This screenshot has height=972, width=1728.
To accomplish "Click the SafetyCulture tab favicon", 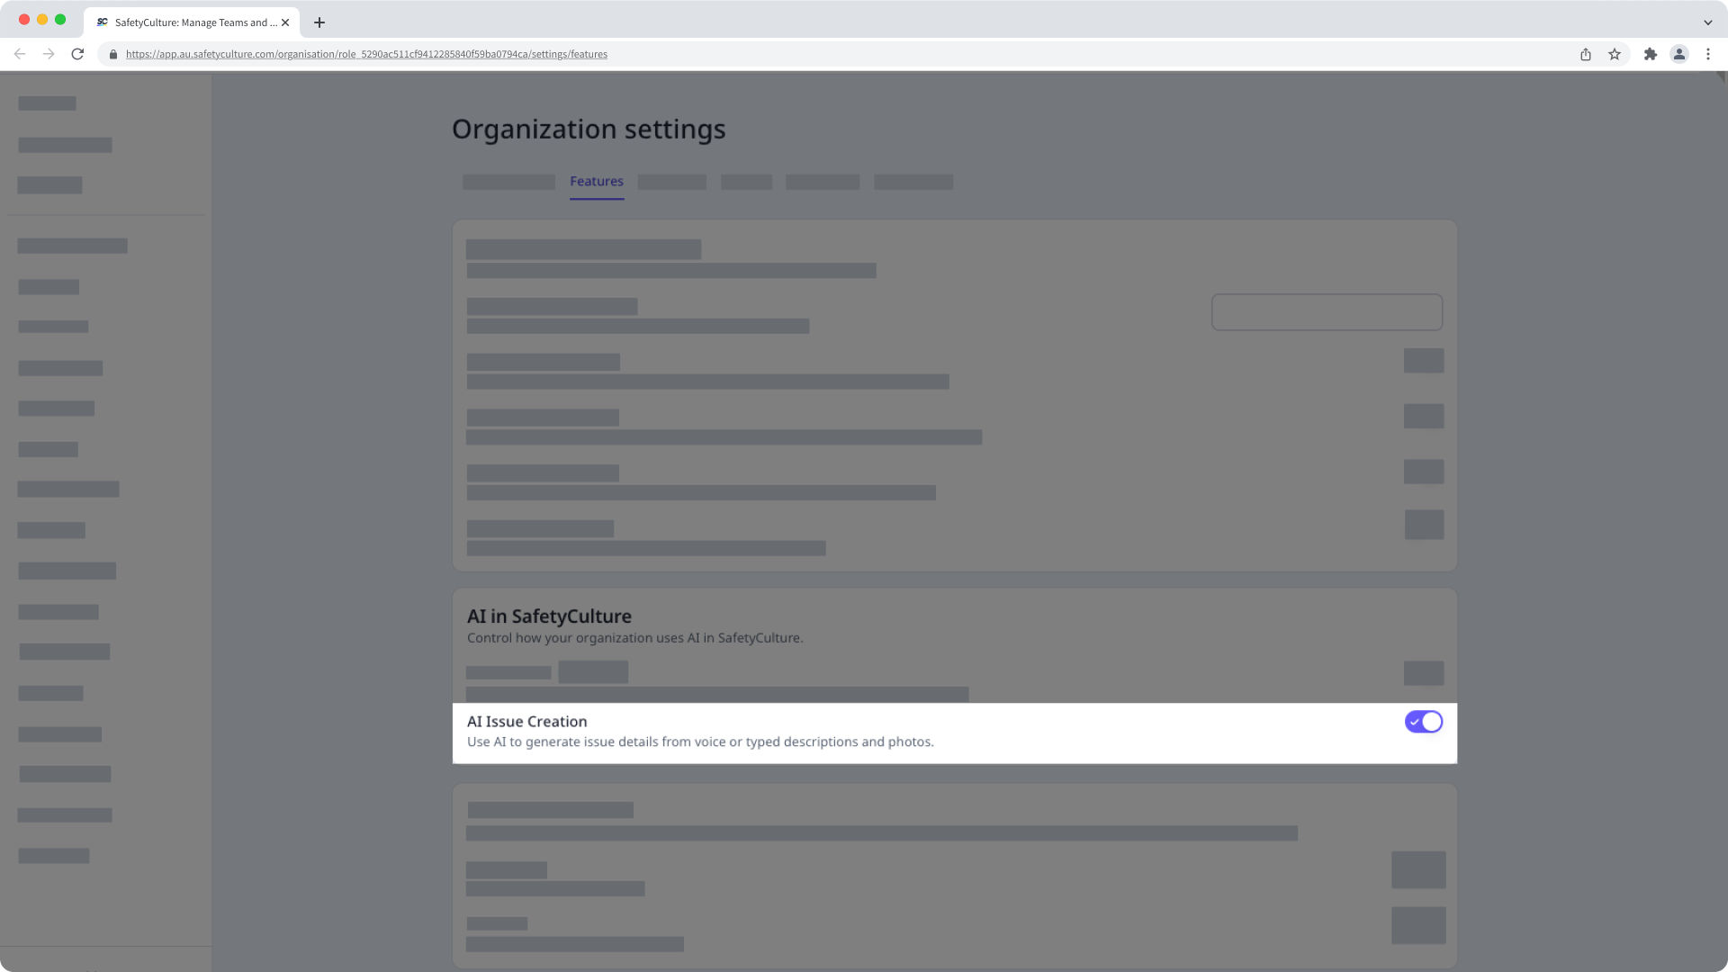I will coord(103,22).
